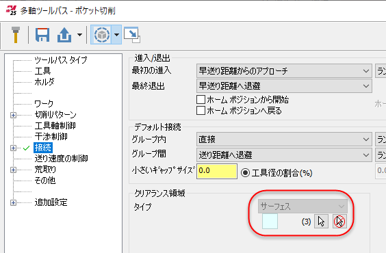Select 送り速度の制御 in the tree

[x=61, y=159]
